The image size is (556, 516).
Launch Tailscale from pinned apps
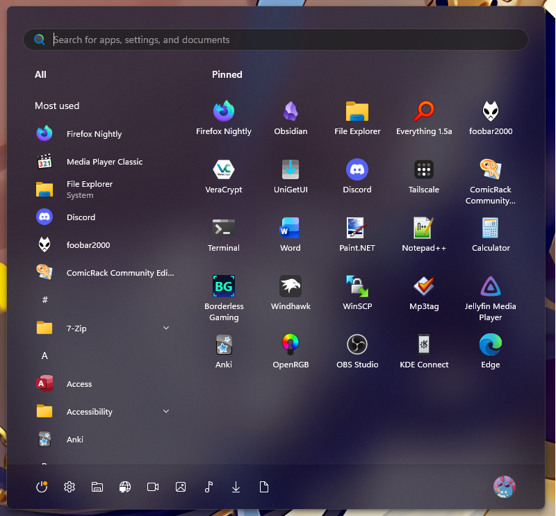(x=424, y=176)
